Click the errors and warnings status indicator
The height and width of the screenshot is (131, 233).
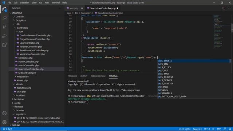point(7,129)
